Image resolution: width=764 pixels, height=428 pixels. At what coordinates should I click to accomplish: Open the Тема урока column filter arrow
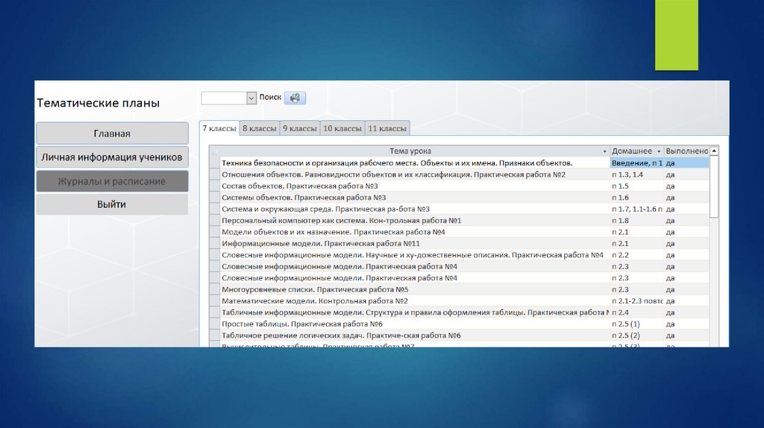coord(604,151)
